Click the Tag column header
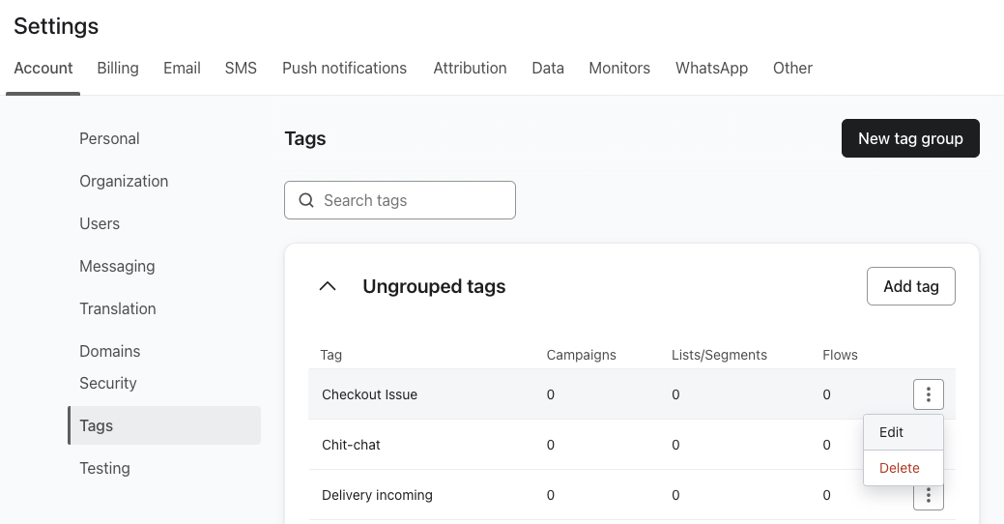Image resolution: width=1004 pixels, height=524 pixels. (x=331, y=355)
